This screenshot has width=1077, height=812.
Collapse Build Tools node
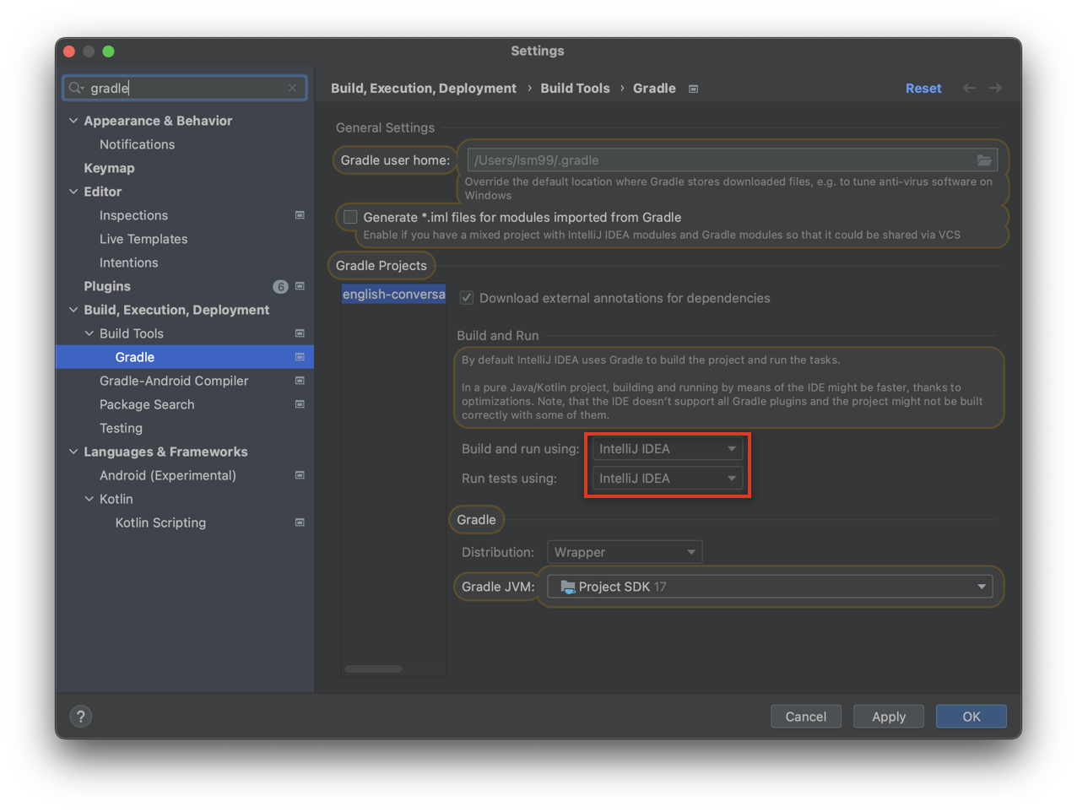pos(89,333)
